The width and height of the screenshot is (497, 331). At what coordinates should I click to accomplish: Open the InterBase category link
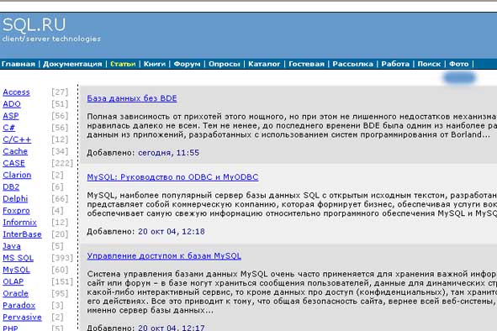(22, 234)
